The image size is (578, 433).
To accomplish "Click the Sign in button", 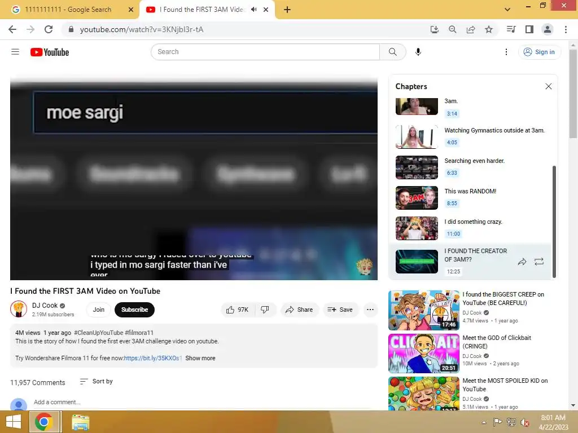I will click(x=539, y=52).
